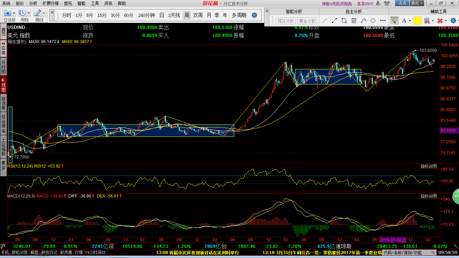Open drawing toolbar gear settings

click(x=453, y=21)
